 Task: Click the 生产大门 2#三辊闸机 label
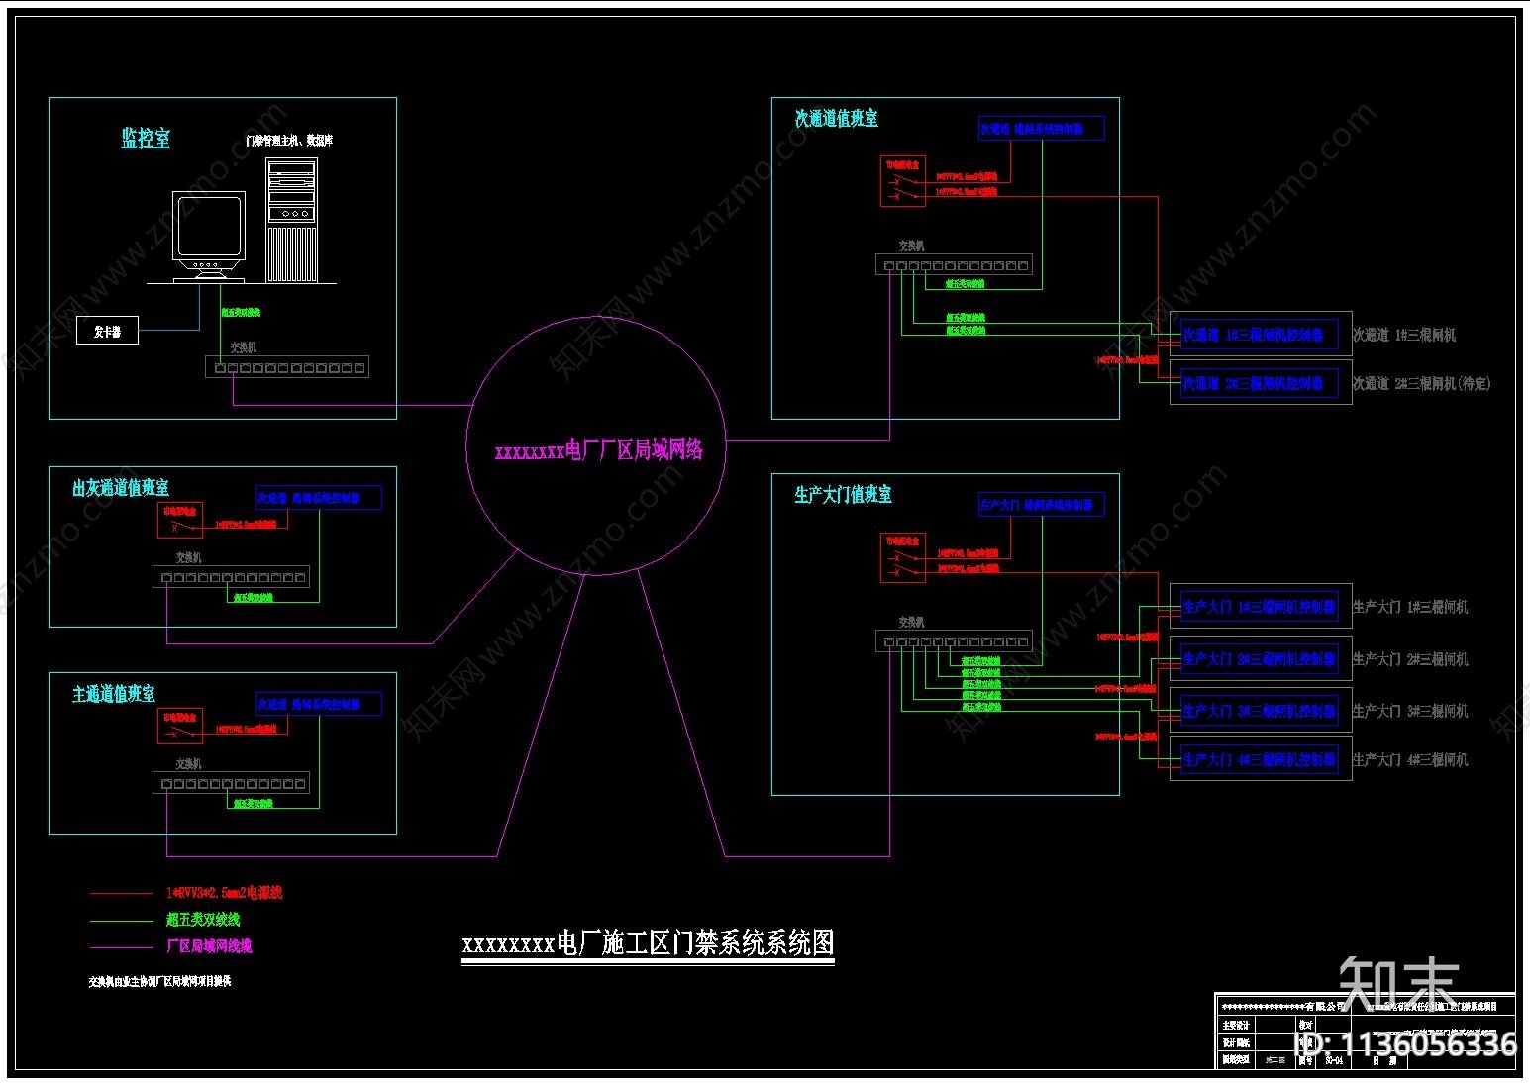click(1410, 659)
